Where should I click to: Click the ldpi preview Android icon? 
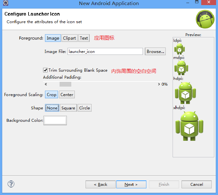point(180,49)
